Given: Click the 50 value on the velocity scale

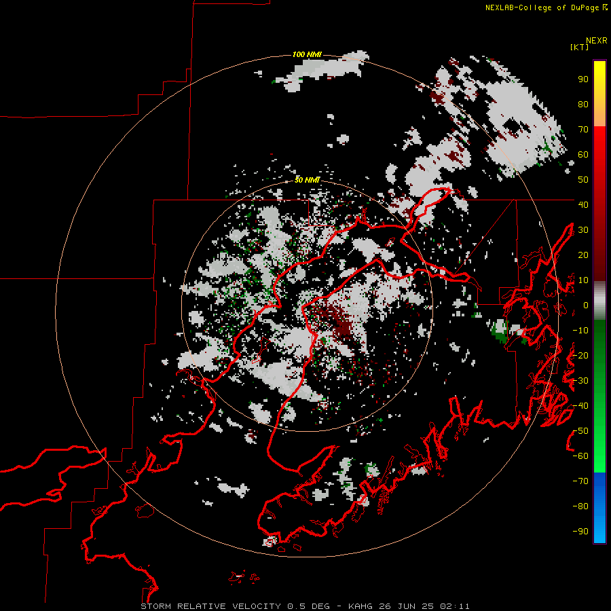Looking at the screenshot, I should [x=583, y=180].
